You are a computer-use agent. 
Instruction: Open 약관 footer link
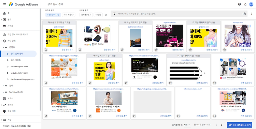tap(29, 126)
